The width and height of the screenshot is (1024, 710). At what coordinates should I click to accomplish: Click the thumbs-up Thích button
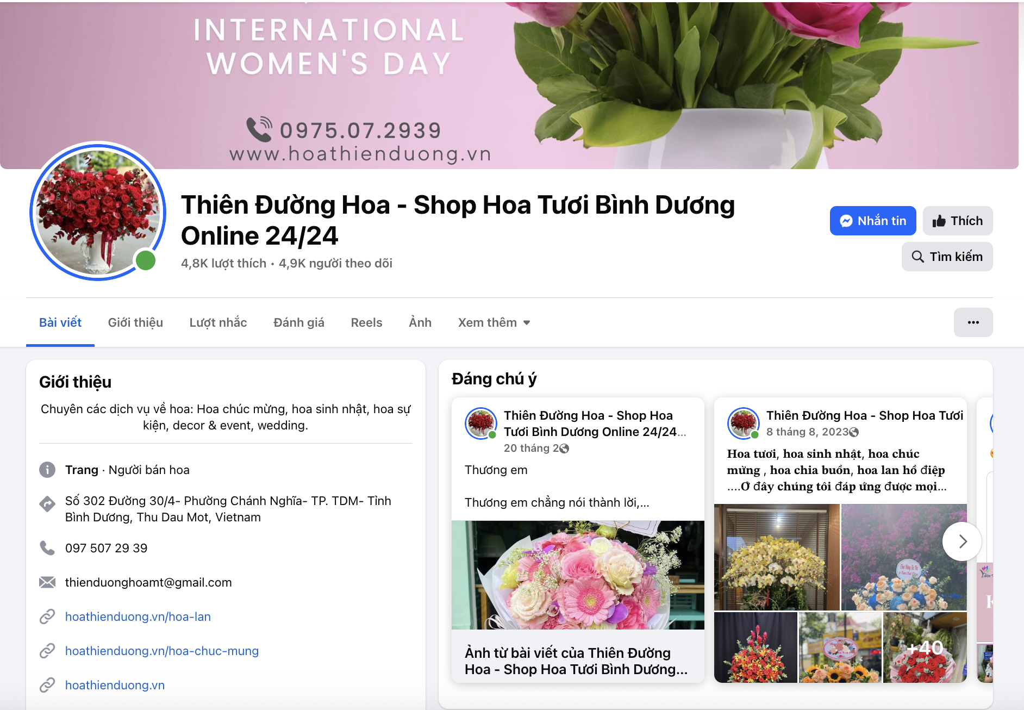pos(957,221)
